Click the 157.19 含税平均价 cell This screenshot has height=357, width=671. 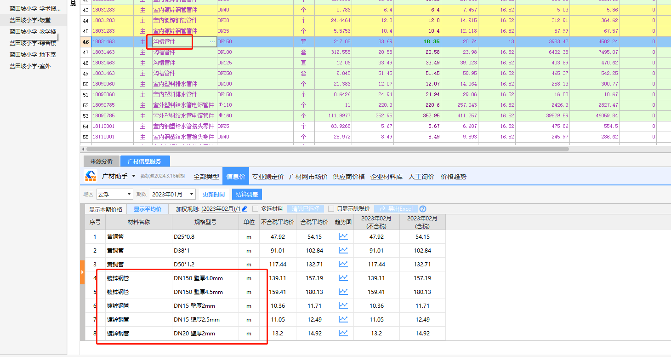(x=314, y=278)
